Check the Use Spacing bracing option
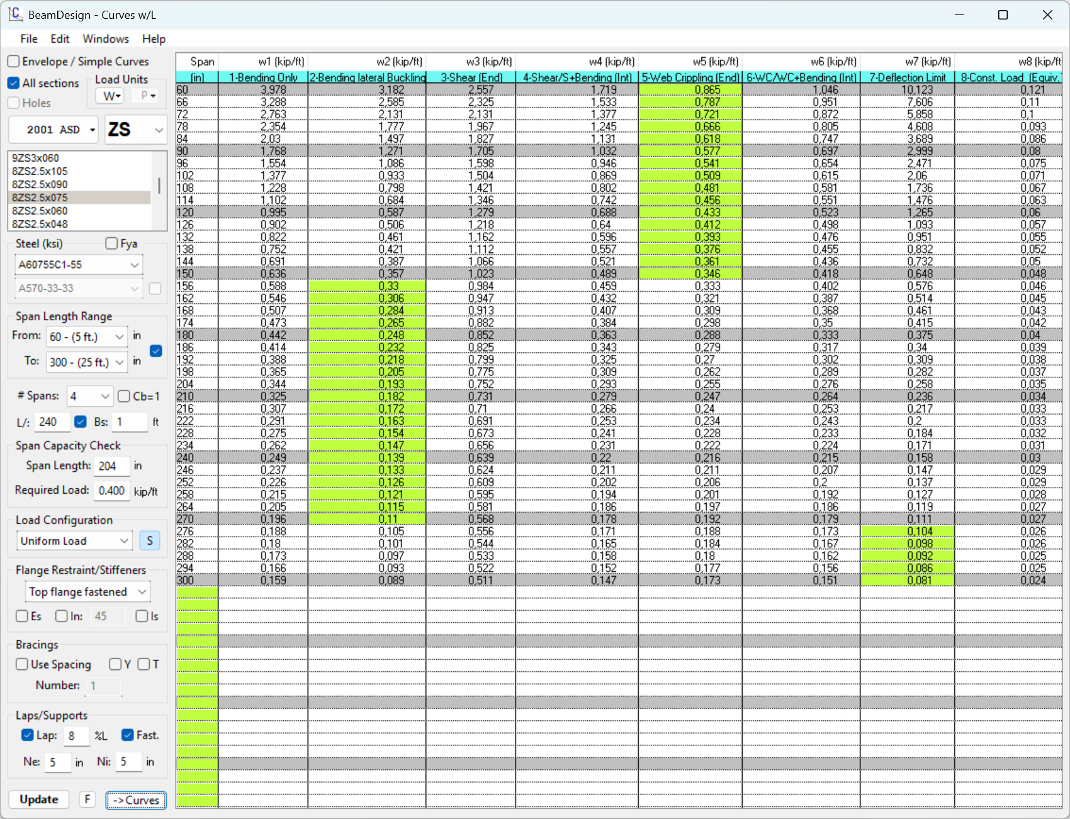Viewport: 1070px width, 819px height. click(22, 664)
